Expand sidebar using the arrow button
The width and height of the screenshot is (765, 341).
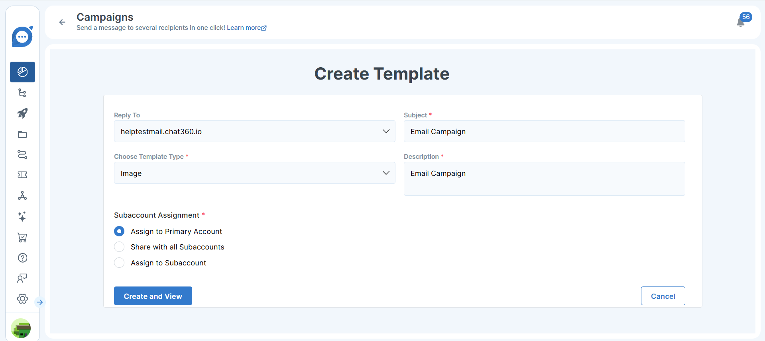(40, 302)
